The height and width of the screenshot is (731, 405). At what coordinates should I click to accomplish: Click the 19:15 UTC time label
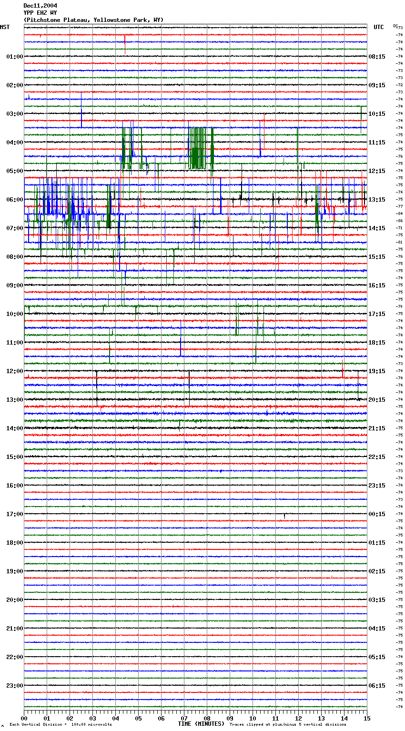[377, 371]
